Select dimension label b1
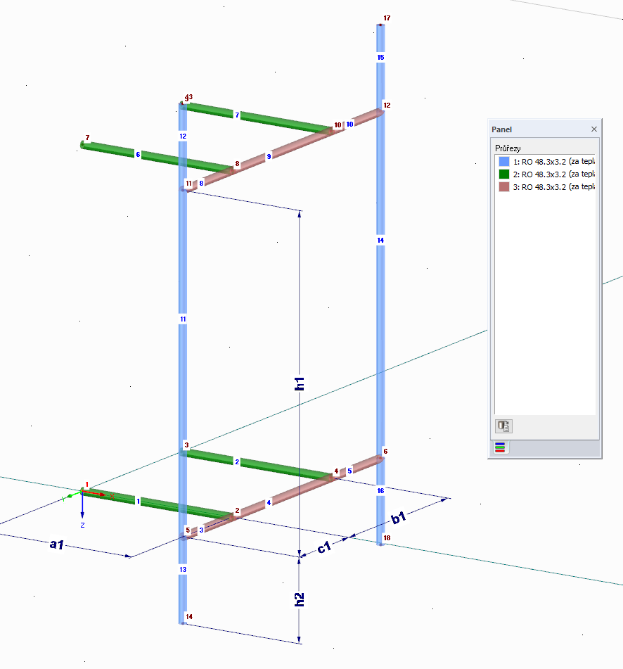623x669 pixels. (x=398, y=518)
